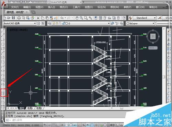Click the Redo arrow icon

point(69,18)
